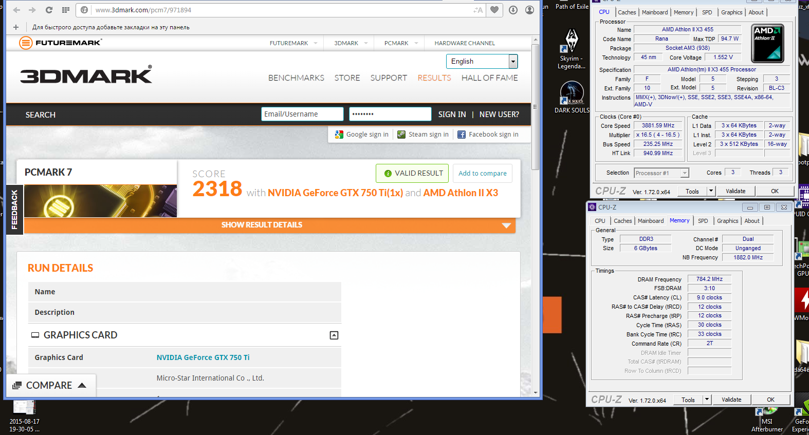The width and height of the screenshot is (809, 435).
Task: Open browser downloads icon
Action: (x=513, y=10)
